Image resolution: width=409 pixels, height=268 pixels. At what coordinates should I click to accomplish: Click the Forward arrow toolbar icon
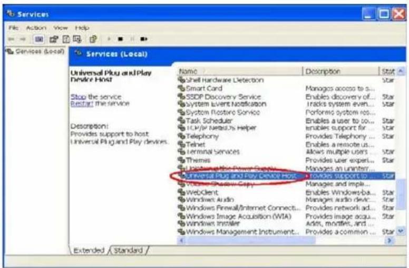(23, 39)
